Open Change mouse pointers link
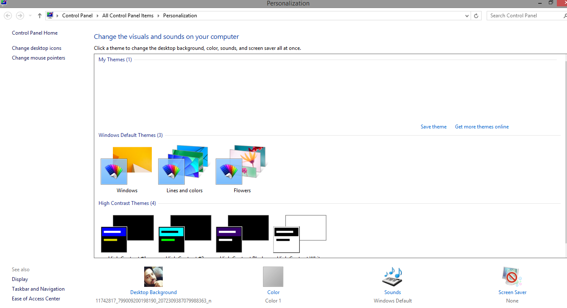 coord(38,58)
